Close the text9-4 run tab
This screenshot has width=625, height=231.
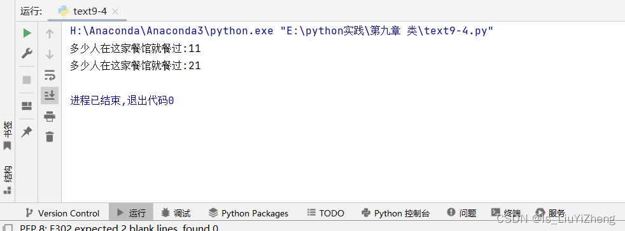tap(115, 11)
